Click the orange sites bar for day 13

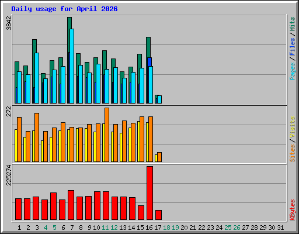click(x=124, y=141)
